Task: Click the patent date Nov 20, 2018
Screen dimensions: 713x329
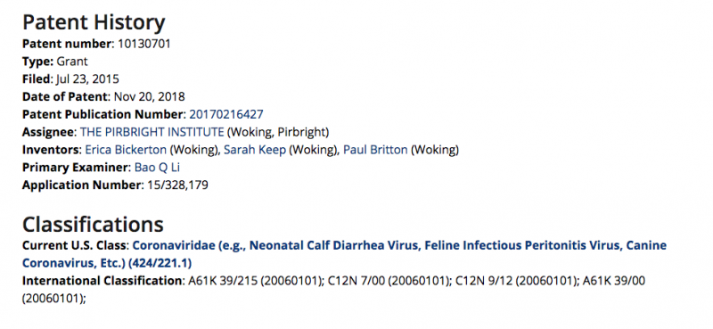Action: point(150,97)
